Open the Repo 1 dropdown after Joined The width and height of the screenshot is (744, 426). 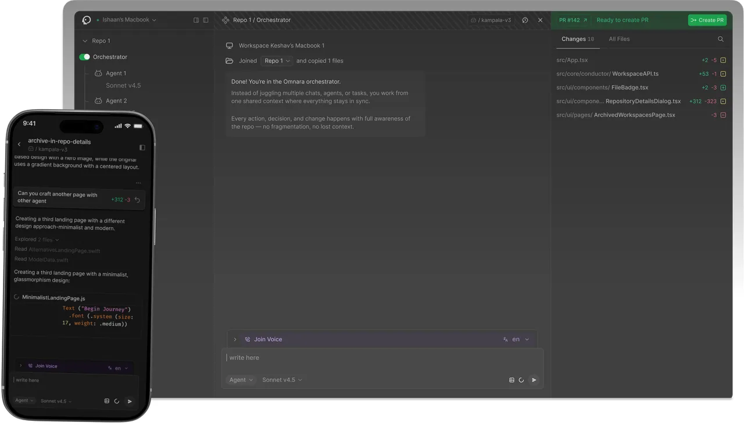[277, 60]
